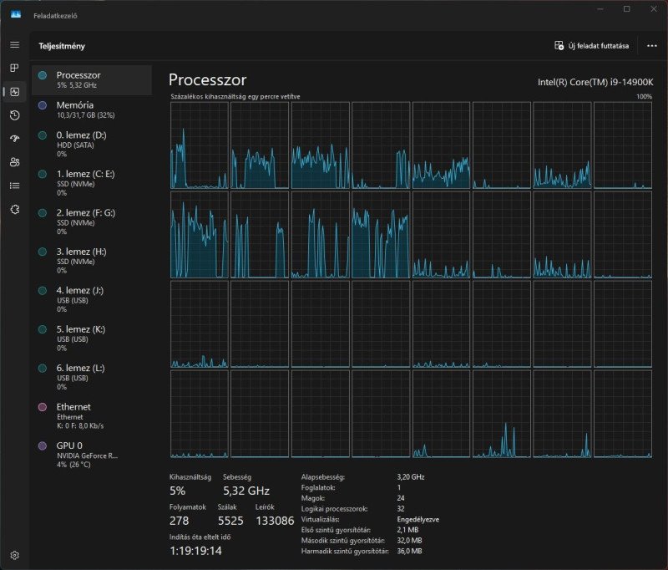The width and height of the screenshot is (668, 570).
Task: Select 1. lemez (C: E:) entry
Action: (x=92, y=183)
